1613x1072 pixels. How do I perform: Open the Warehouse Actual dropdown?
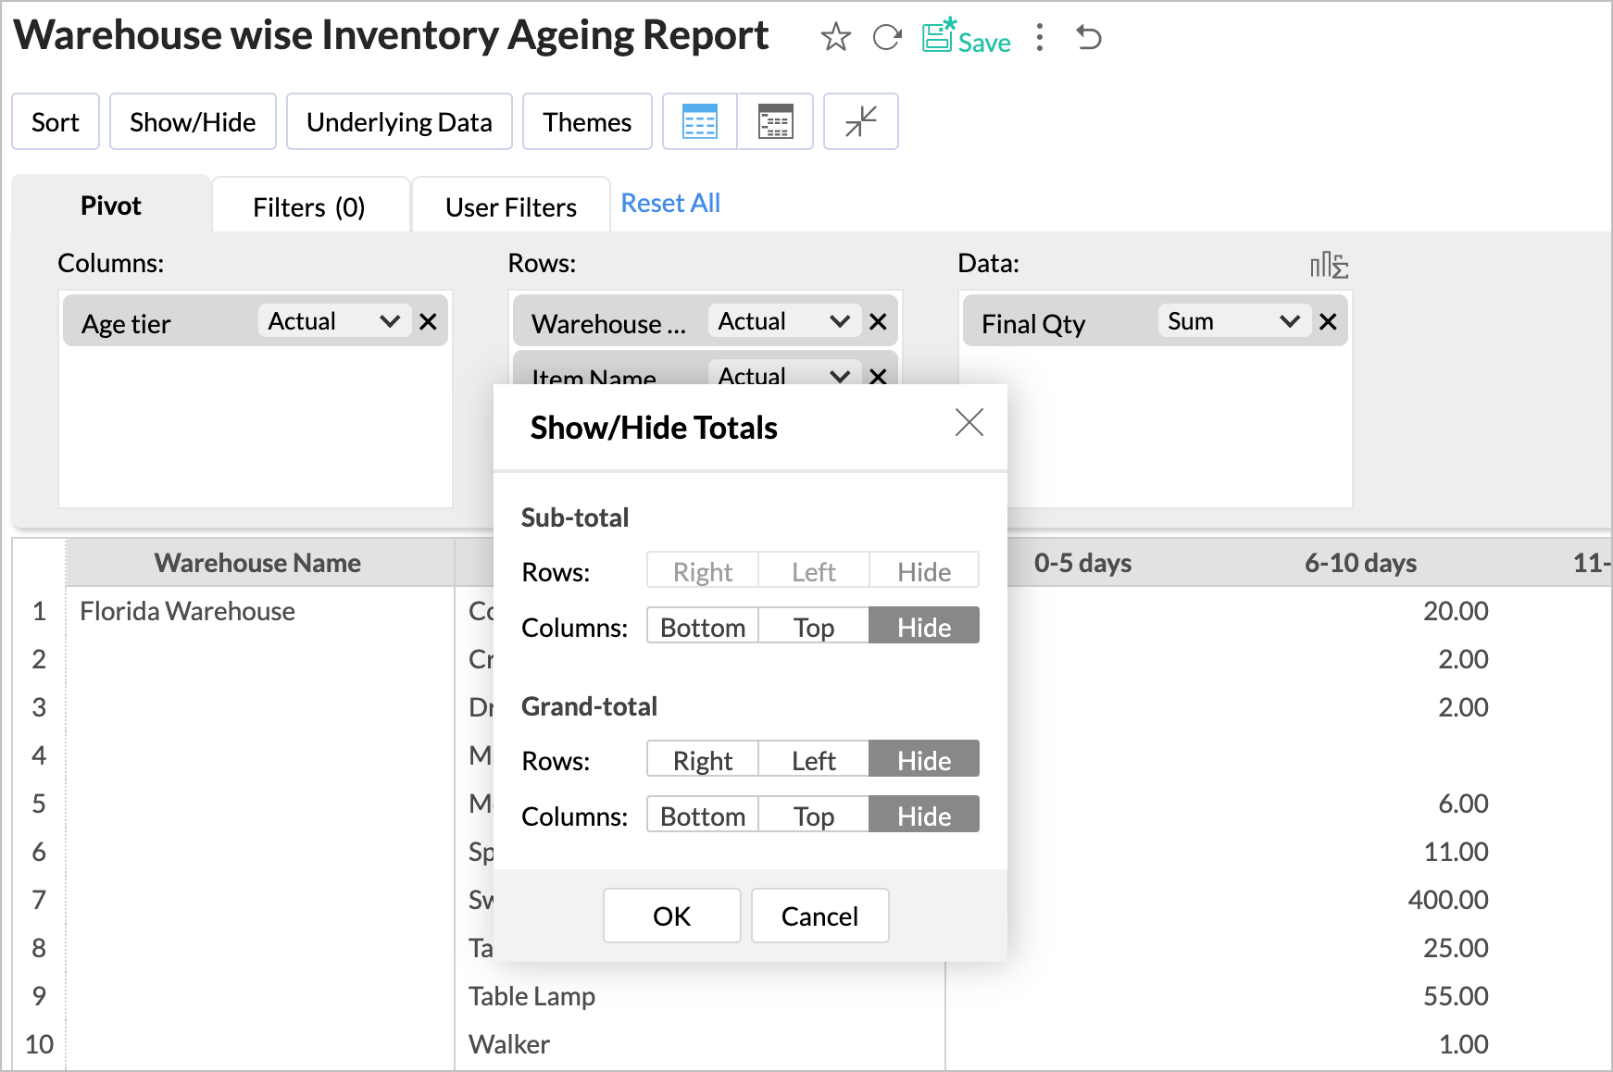(784, 321)
